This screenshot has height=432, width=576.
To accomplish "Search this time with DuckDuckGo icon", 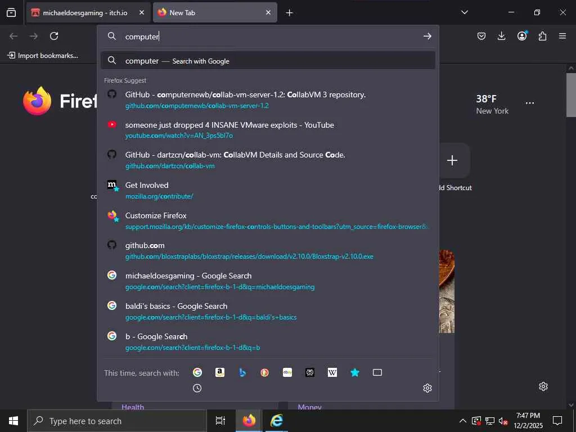I will coord(264,372).
